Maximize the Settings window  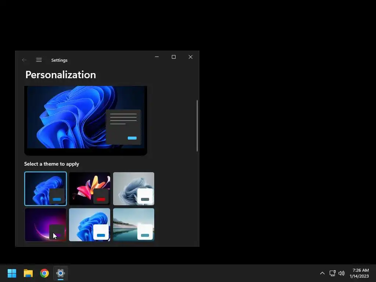click(x=174, y=57)
